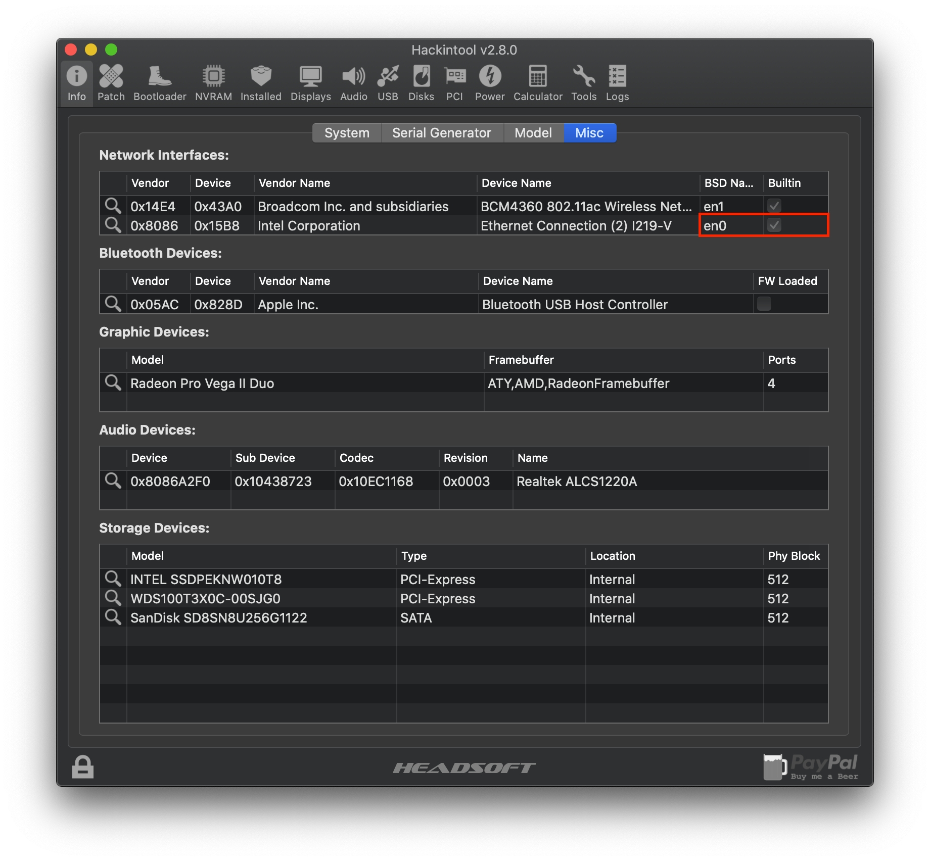The height and width of the screenshot is (861, 930).
Task: Open the Power section
Action: 490,83
